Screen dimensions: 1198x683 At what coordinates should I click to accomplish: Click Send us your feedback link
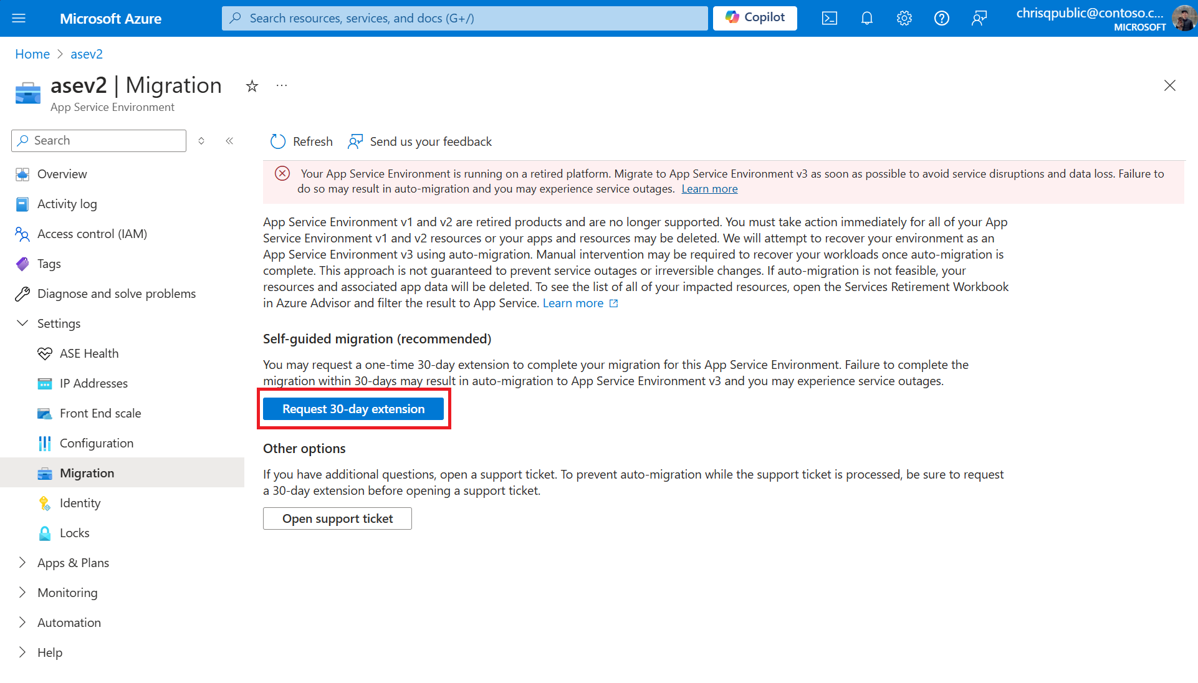tap(419, 141)
